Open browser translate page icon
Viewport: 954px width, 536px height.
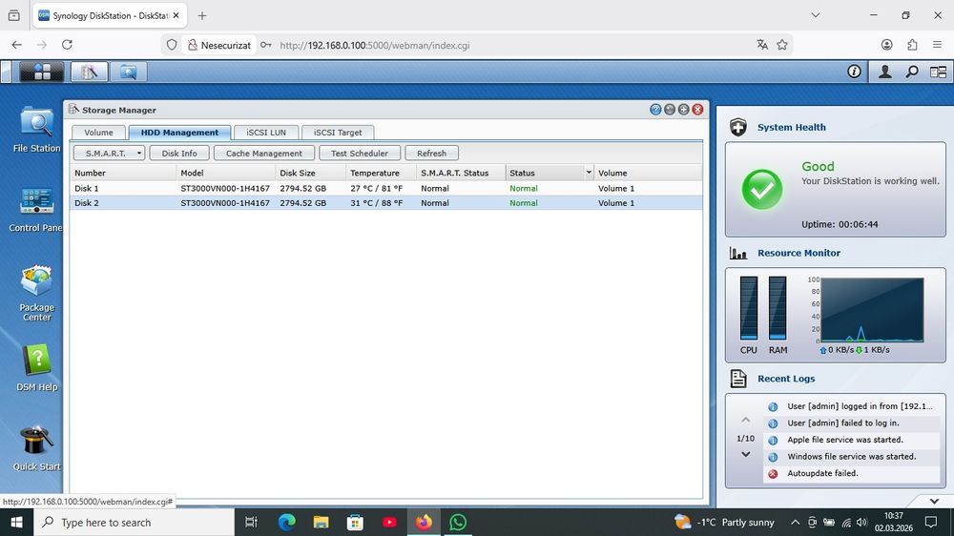761,45
